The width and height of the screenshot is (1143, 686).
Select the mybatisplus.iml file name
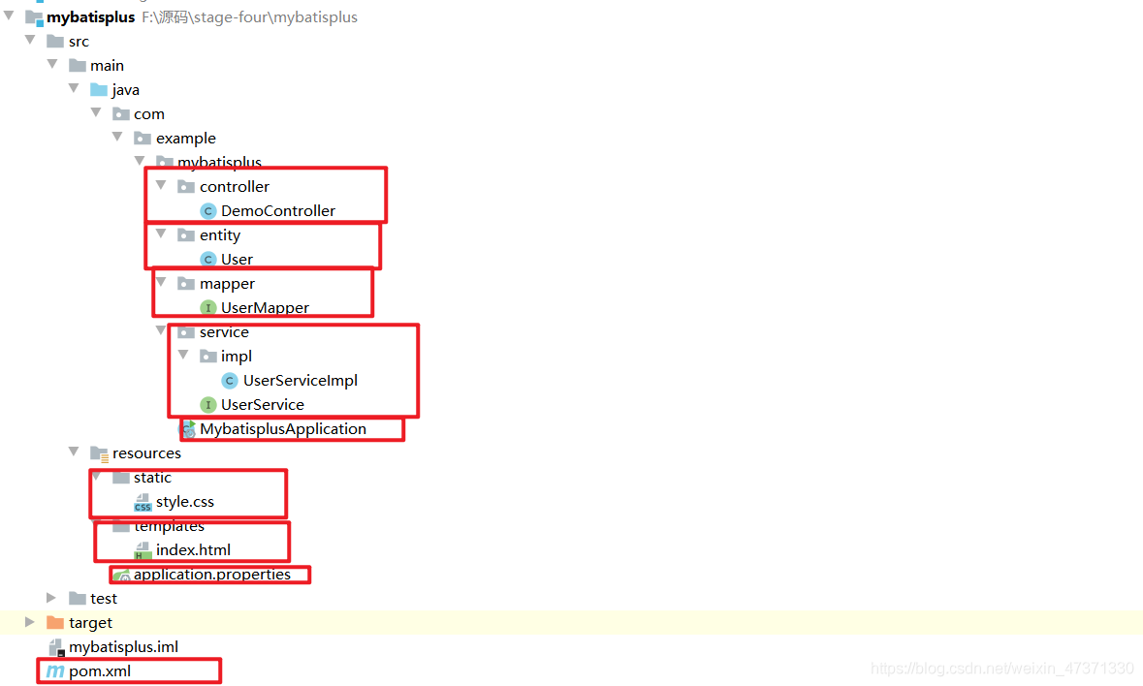123,646
